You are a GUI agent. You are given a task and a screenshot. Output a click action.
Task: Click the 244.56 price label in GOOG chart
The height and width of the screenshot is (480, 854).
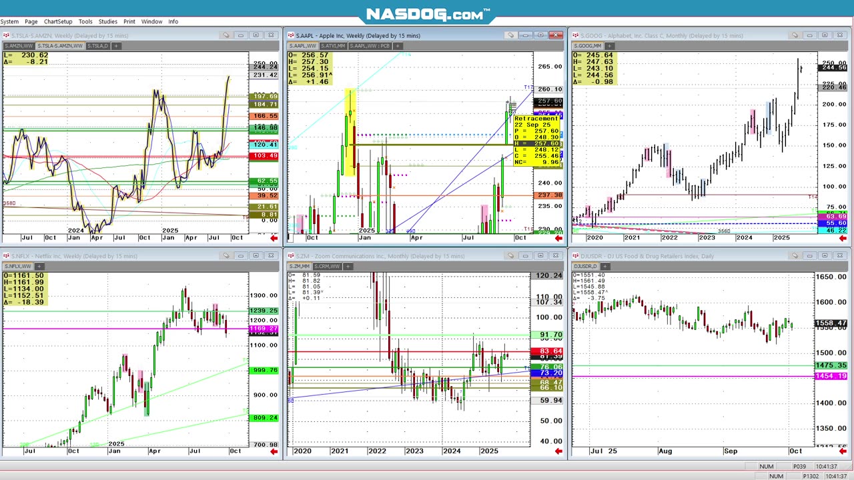click(x=834, y=67)
